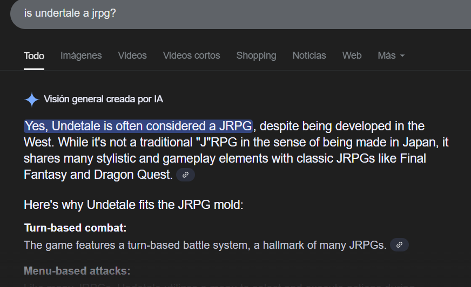The image size is (471, 287).
Task: Open the Videos cortos tab
Action: coord(191,55)
